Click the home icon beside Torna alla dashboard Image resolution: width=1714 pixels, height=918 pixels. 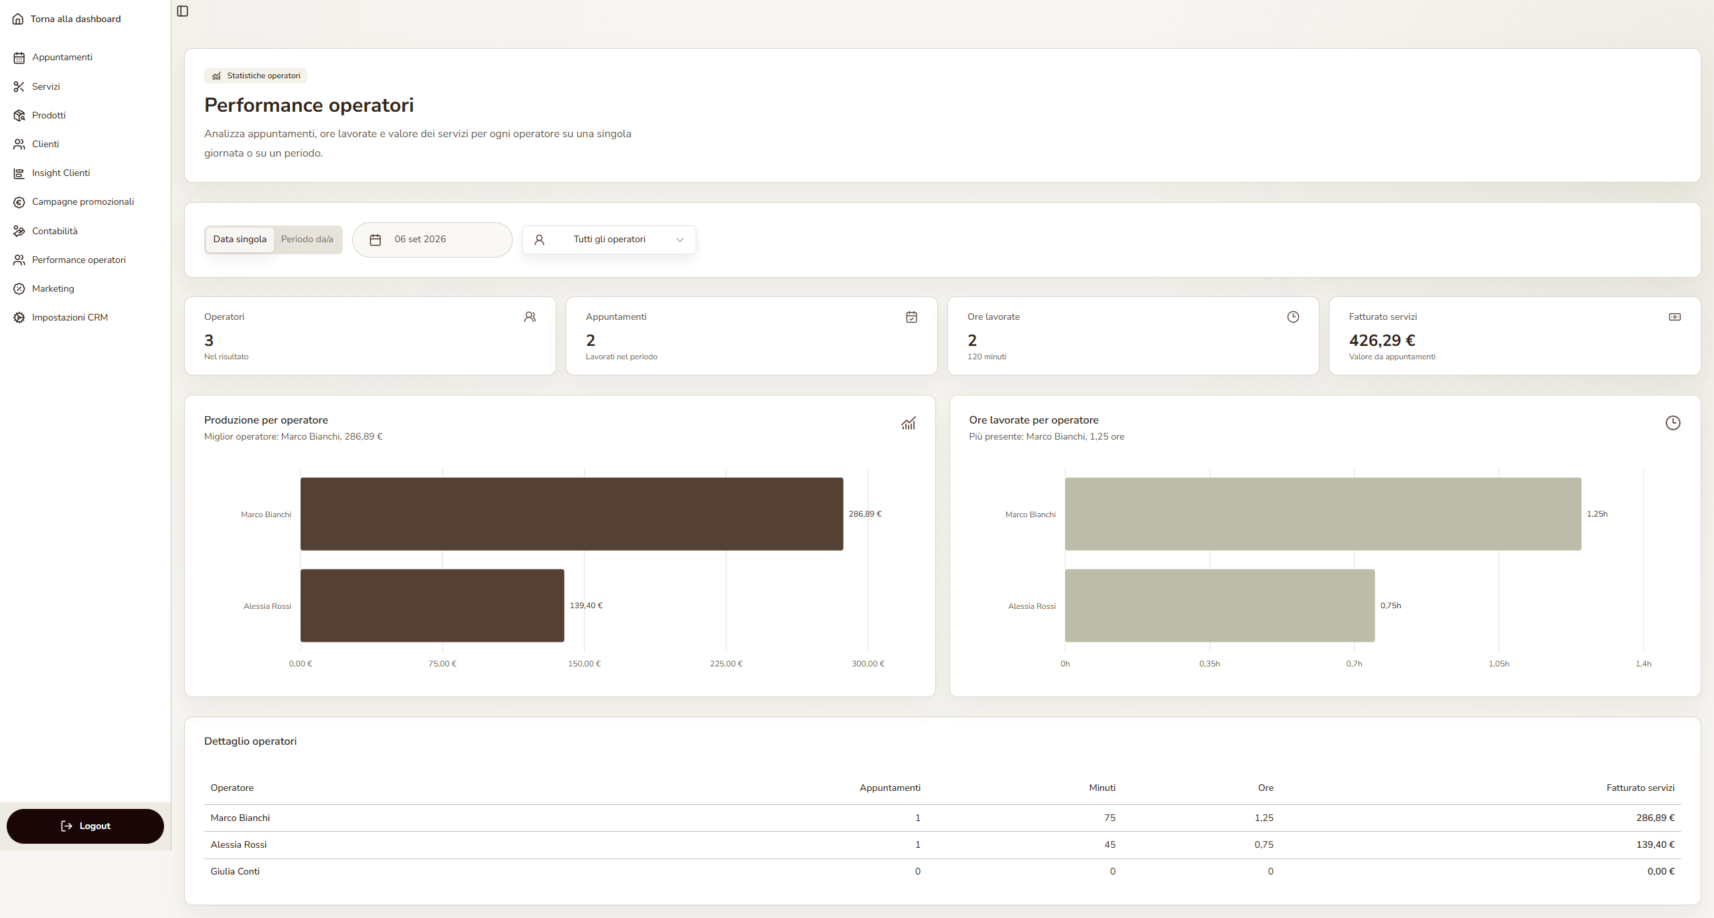click(18, 19)
